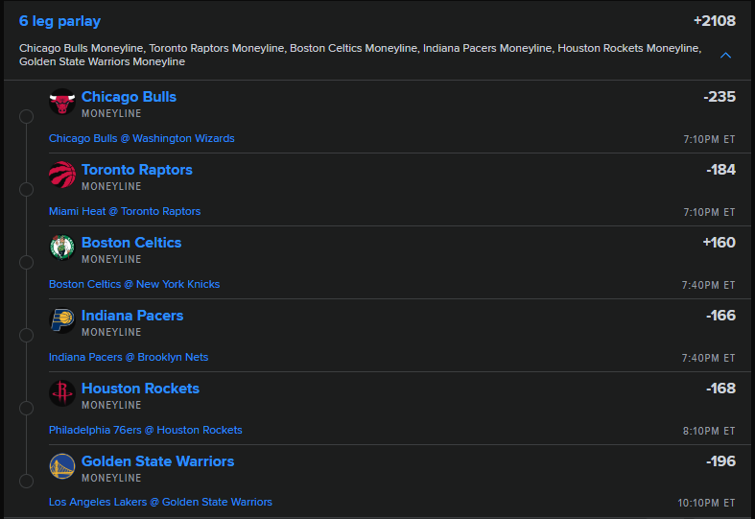This screenshot has height=519, width=755.
Task: Open Philadelphia 76ers @ Houston Rockets matchup
Action: [x=146, y=430]
